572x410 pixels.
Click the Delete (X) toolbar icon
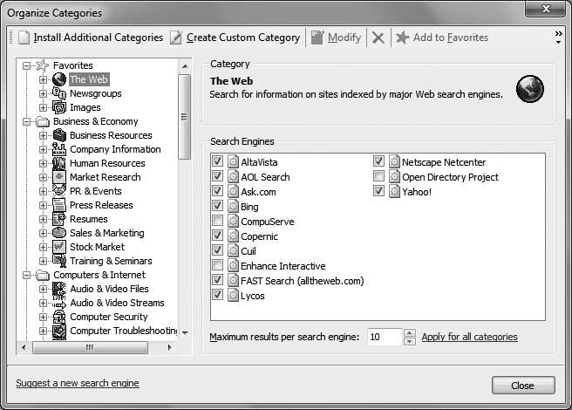tap(378, 38)
